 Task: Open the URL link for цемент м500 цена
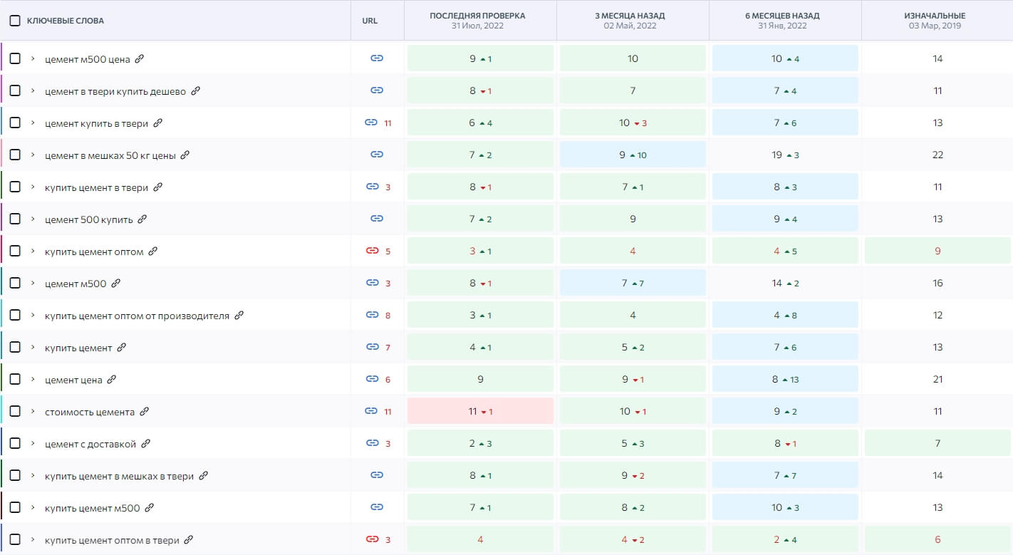coord(377,58)
